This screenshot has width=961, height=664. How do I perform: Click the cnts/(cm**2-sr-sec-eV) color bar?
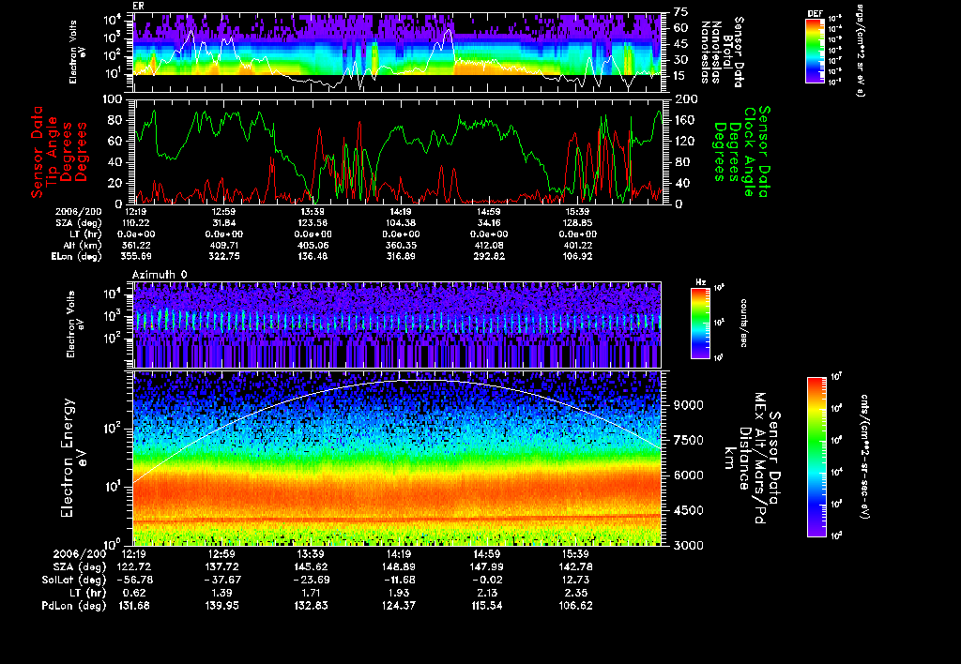pyautogui.click(x=816, y=457)
